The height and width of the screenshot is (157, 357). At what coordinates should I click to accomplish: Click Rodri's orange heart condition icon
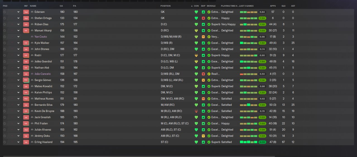coord(196,55)
